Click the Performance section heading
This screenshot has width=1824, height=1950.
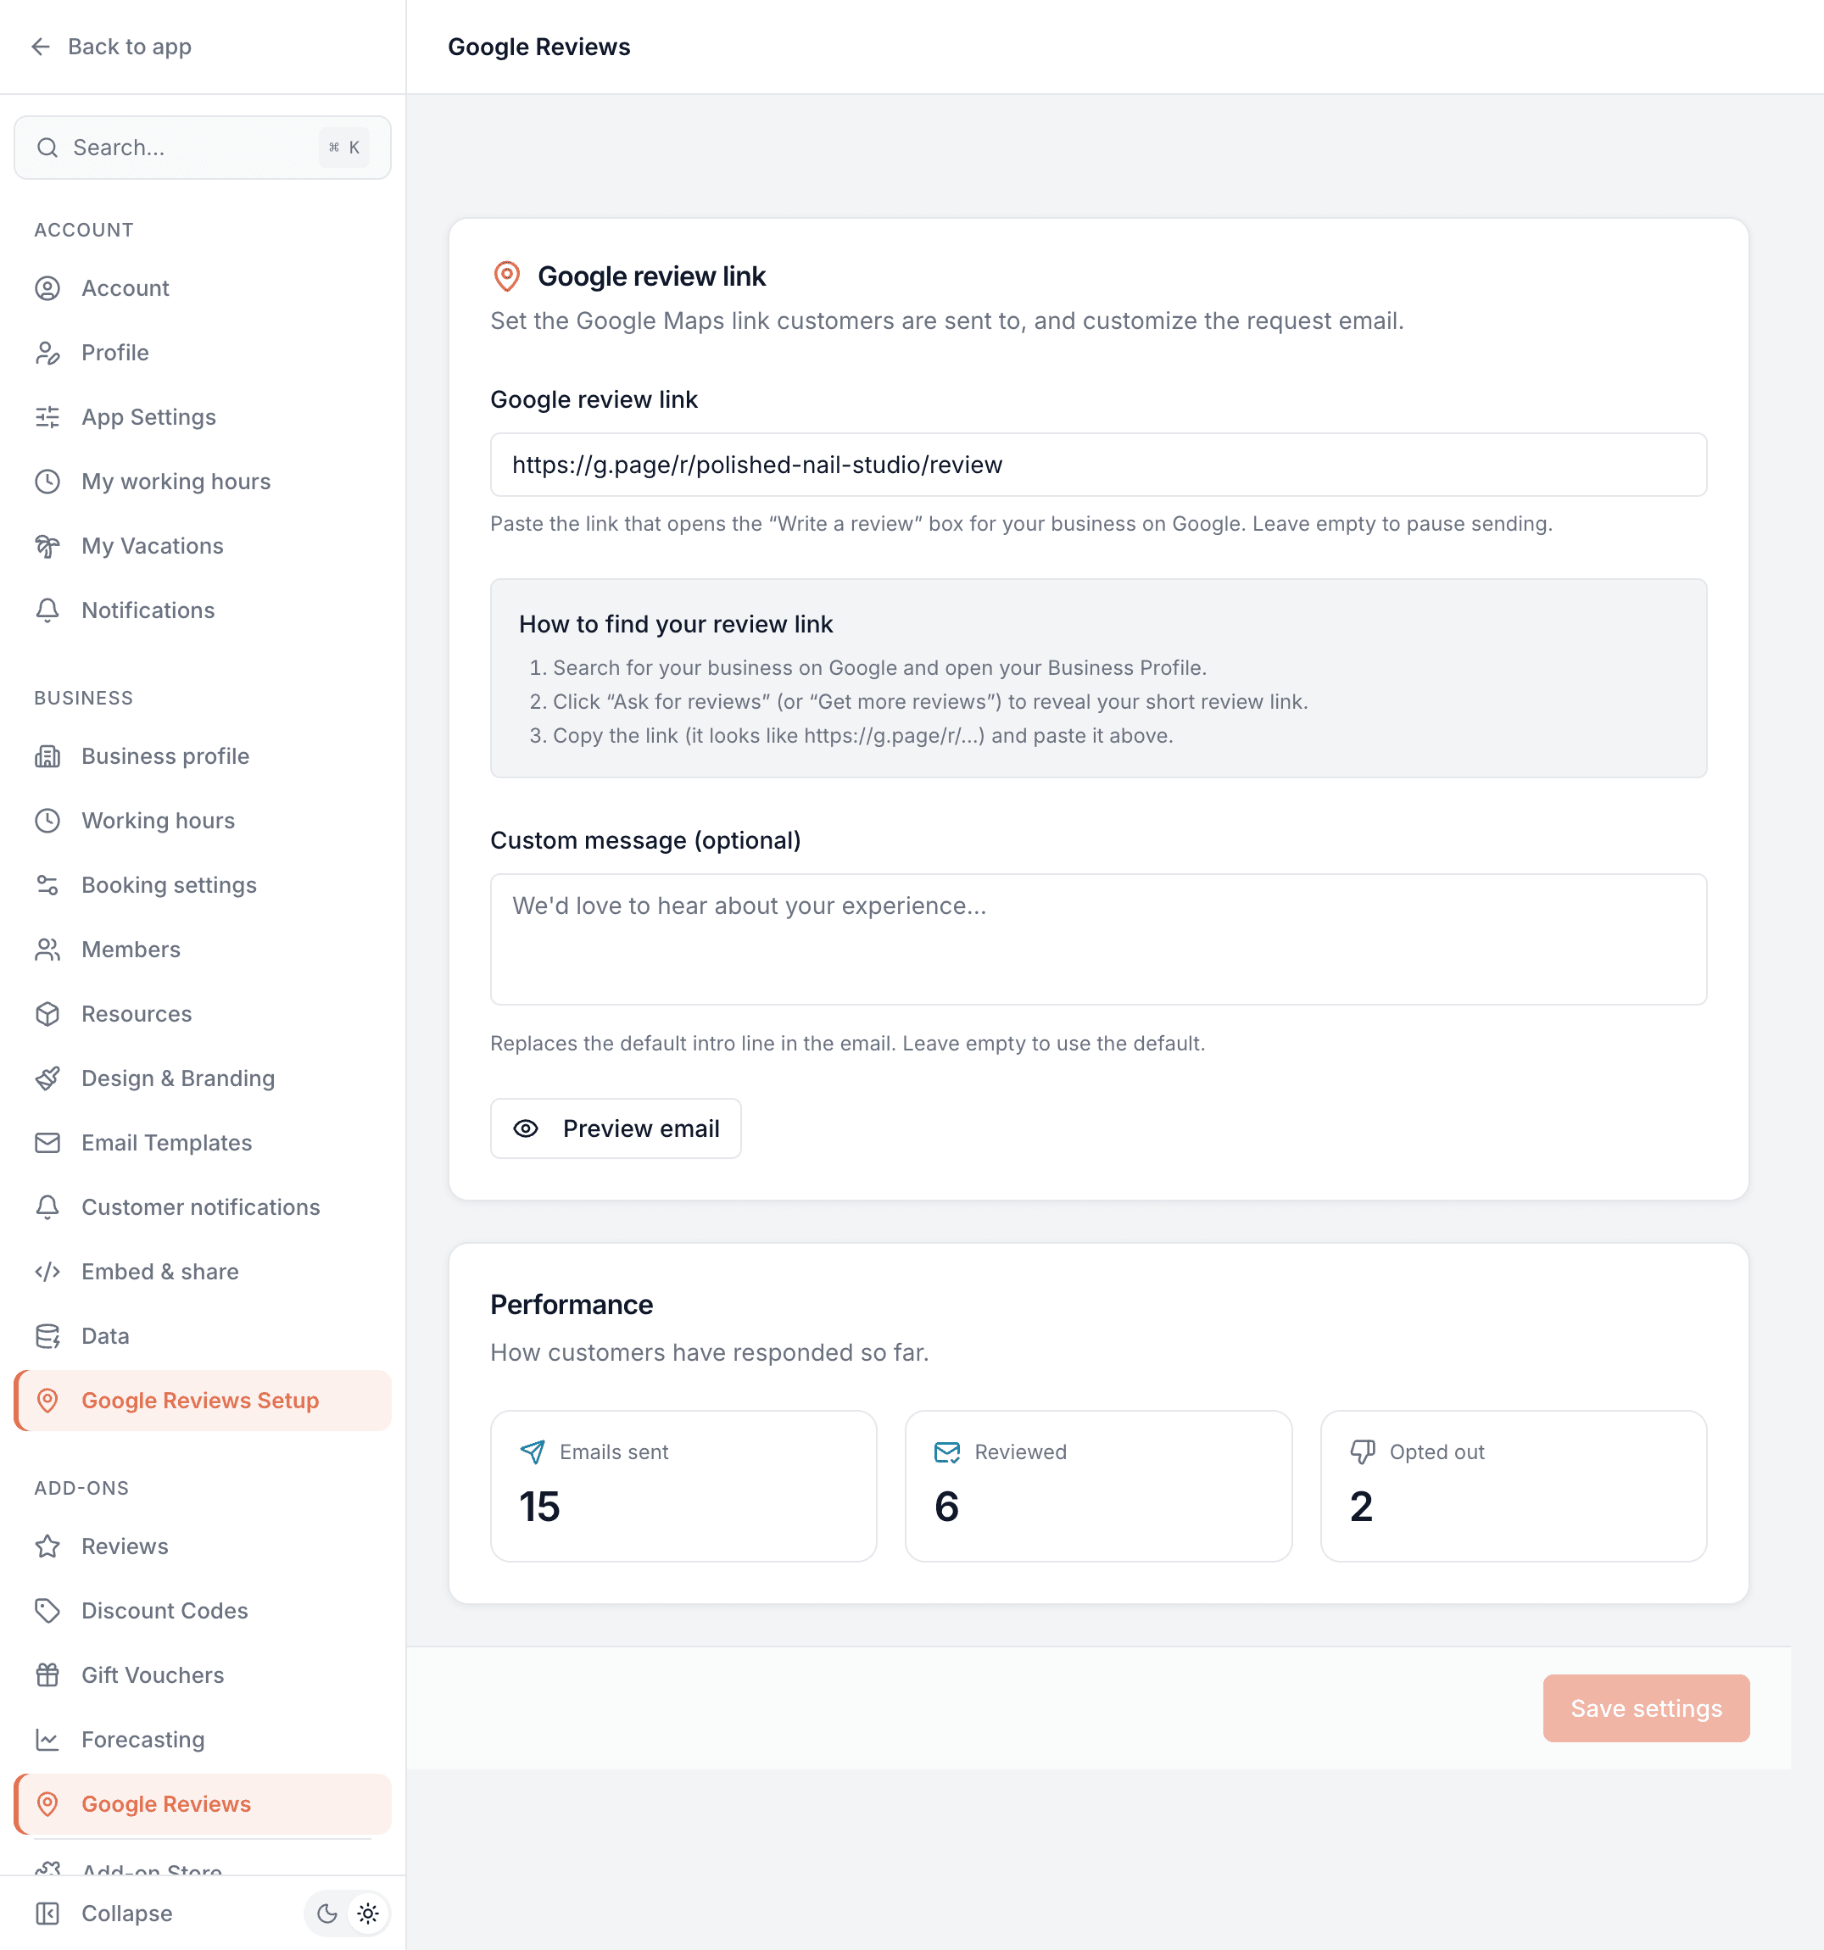coord(571,1305)
